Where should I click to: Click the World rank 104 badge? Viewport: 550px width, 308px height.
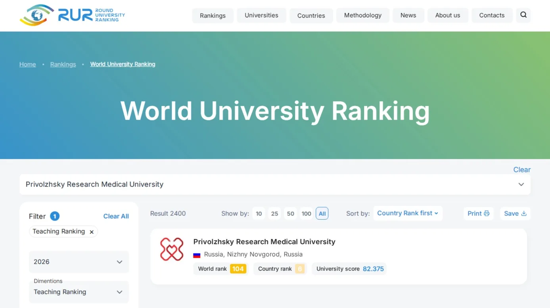click(238, 269)
